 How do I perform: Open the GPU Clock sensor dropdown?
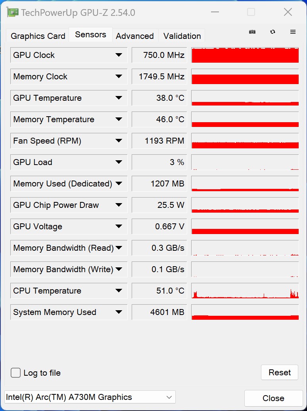tap(119, 55)
